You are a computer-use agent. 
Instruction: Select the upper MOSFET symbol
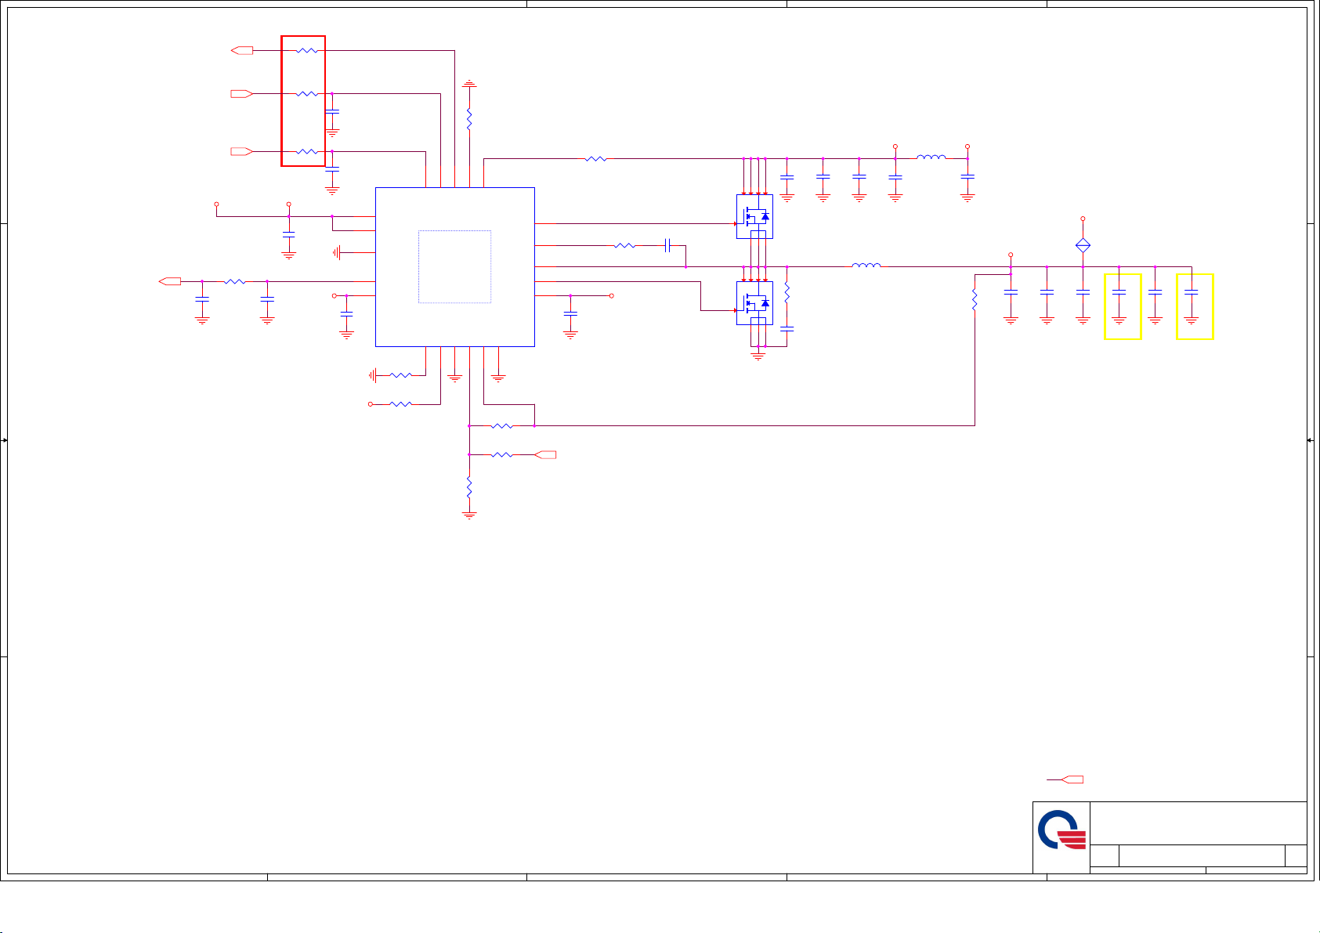[x=754, y=216]
